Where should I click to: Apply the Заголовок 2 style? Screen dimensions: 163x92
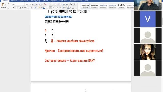tap(112, 6)
